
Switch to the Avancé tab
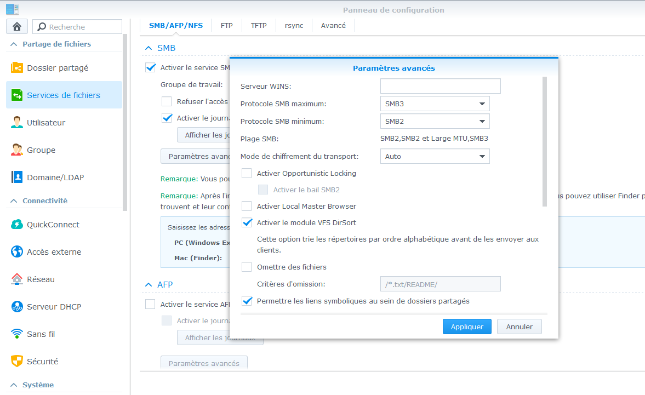click(333, 26)
